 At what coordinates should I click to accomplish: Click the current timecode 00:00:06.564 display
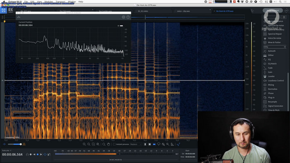click(12, 154)
